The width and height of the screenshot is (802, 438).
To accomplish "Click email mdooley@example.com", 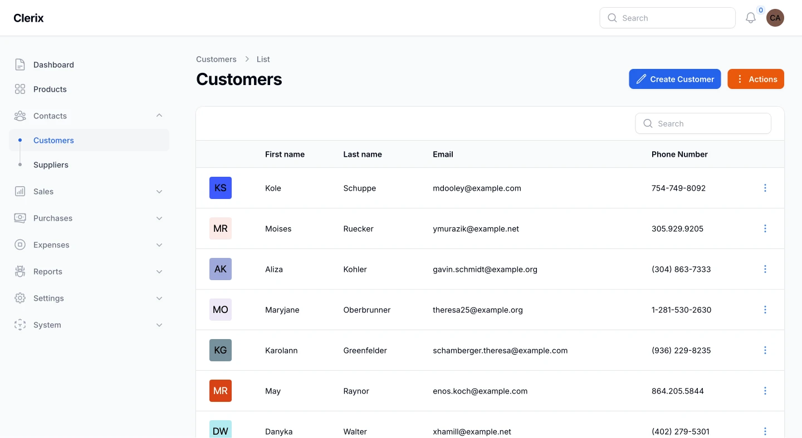I will point(477,188).
